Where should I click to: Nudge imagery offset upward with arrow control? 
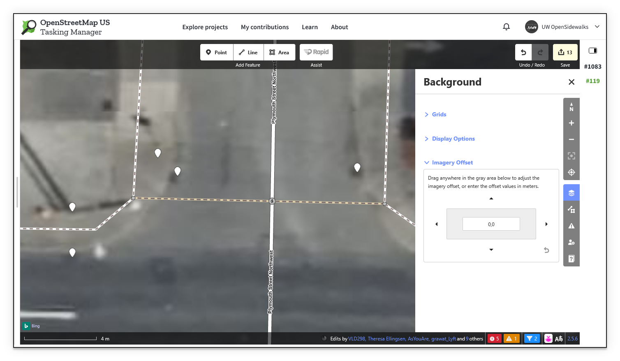tap(491, 198)
